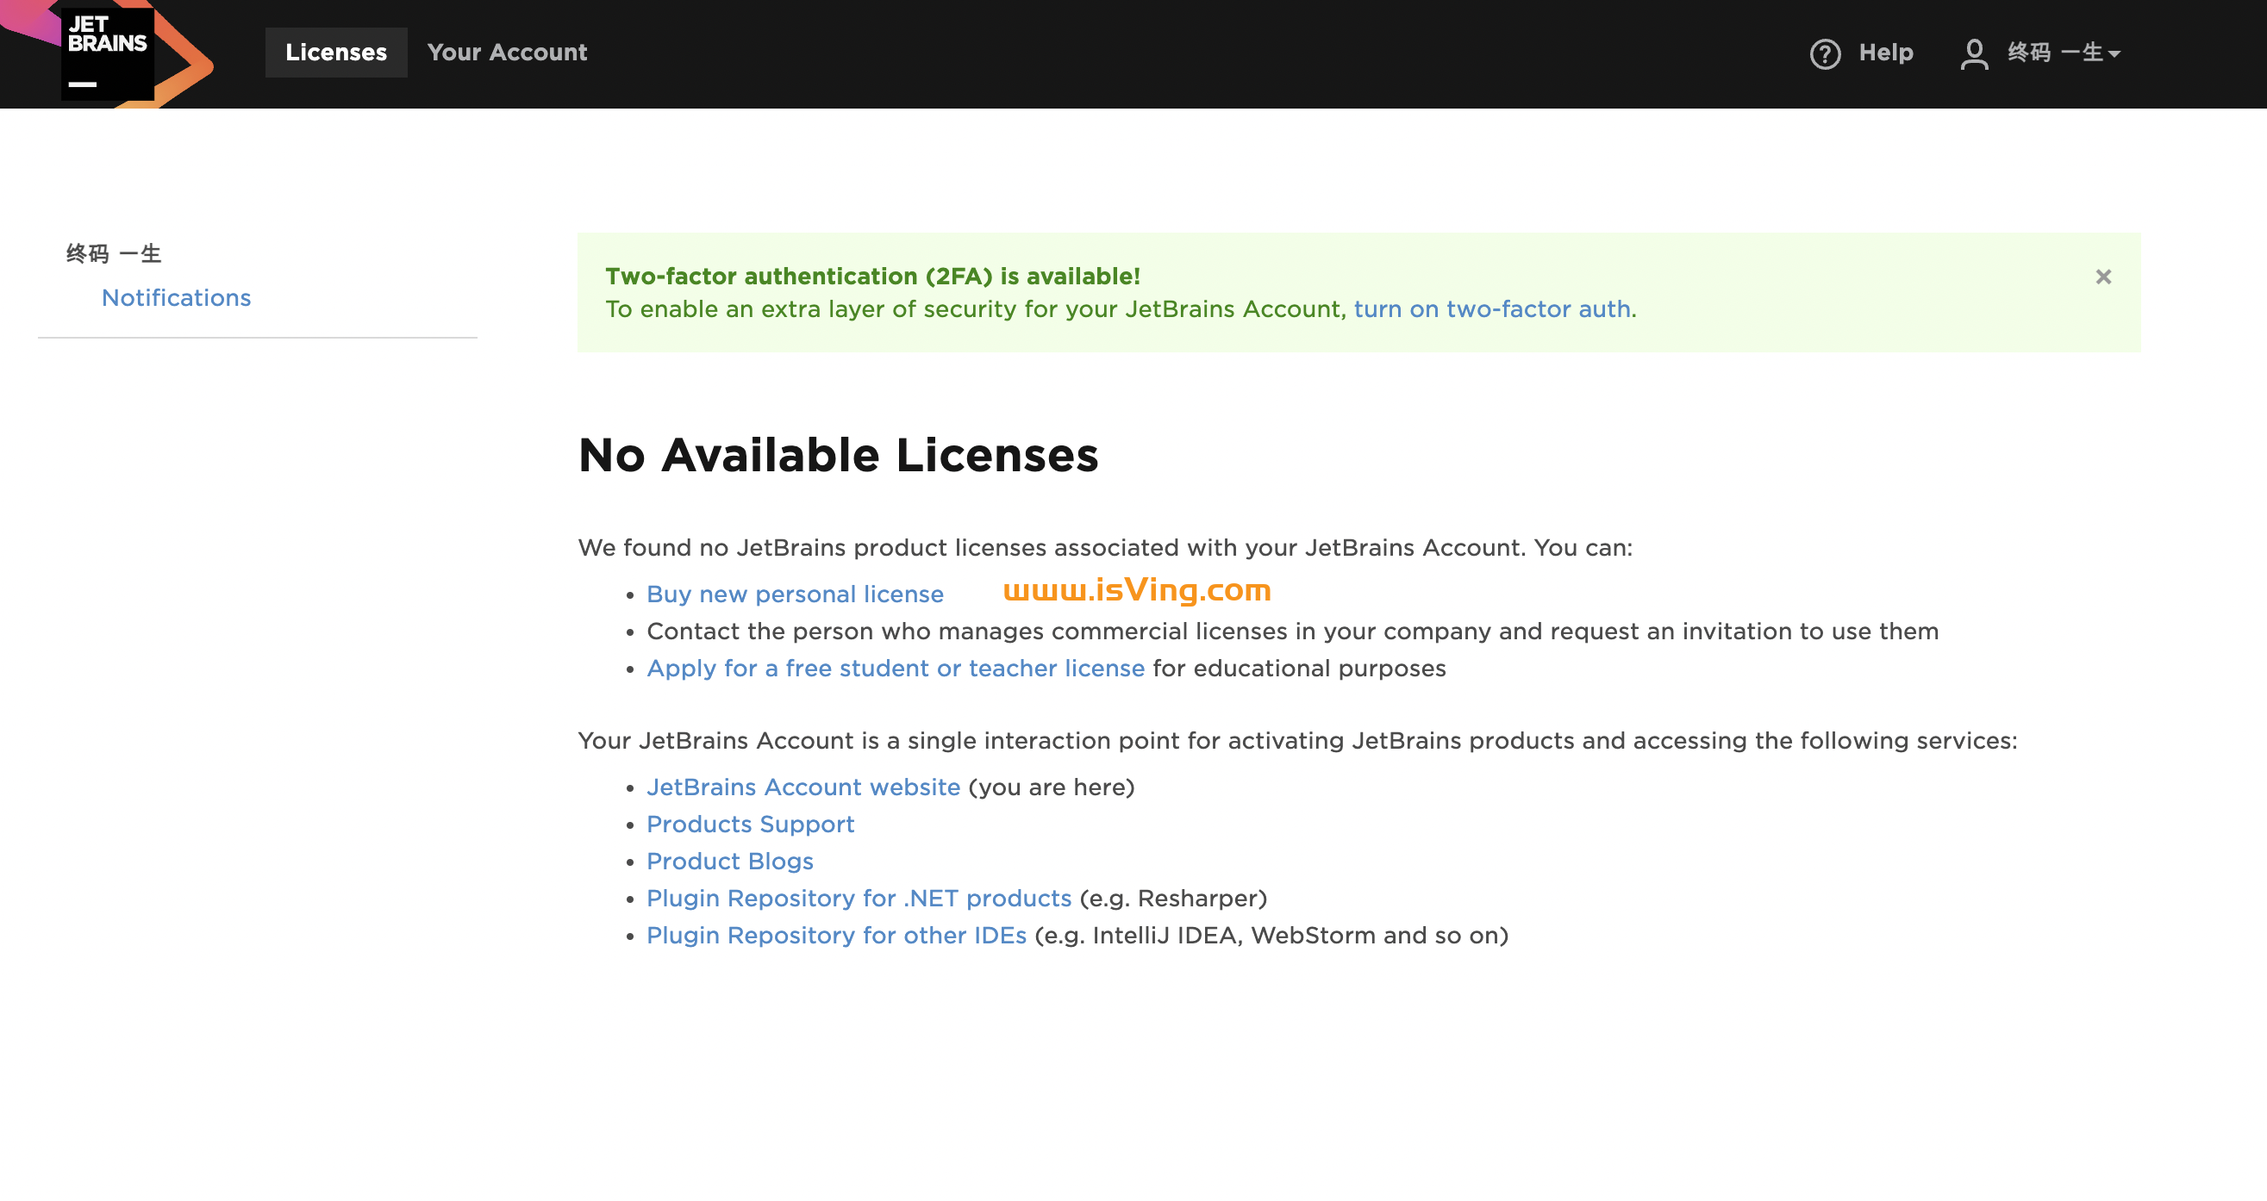This screenshot has height=1201, width=2267.
Task: Switch to Your Account tab
Action: click(507, 53)
